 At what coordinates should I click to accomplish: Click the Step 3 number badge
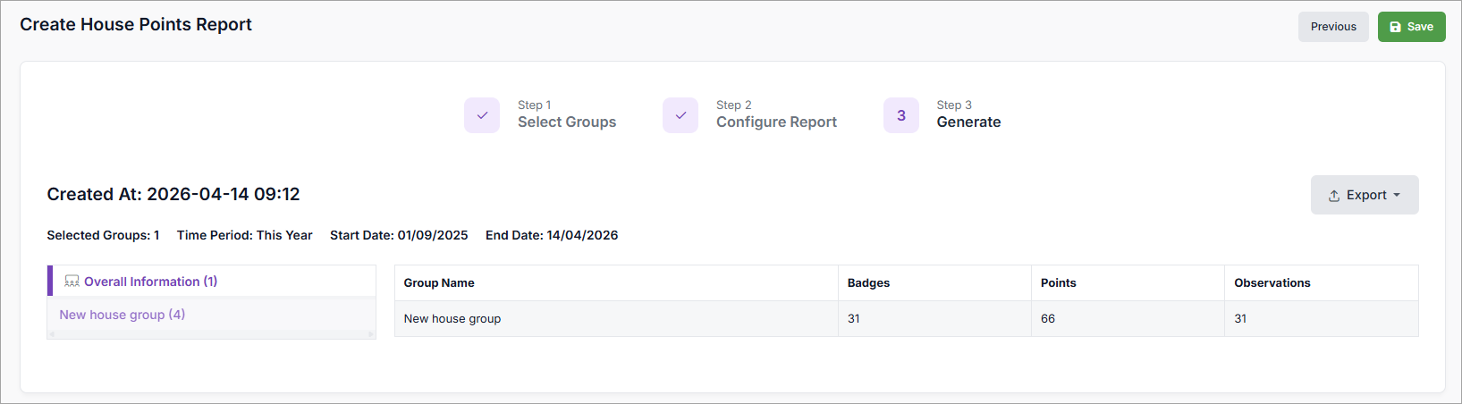[x=901, y=115]
